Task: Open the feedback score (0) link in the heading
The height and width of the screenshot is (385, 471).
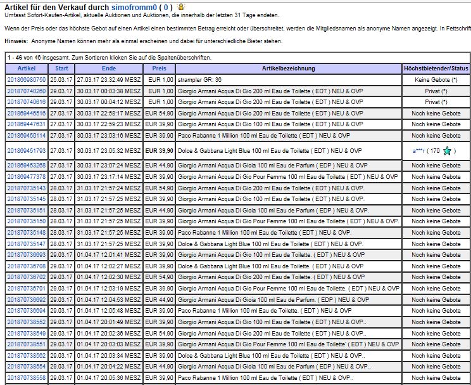Action: (166, 7)
